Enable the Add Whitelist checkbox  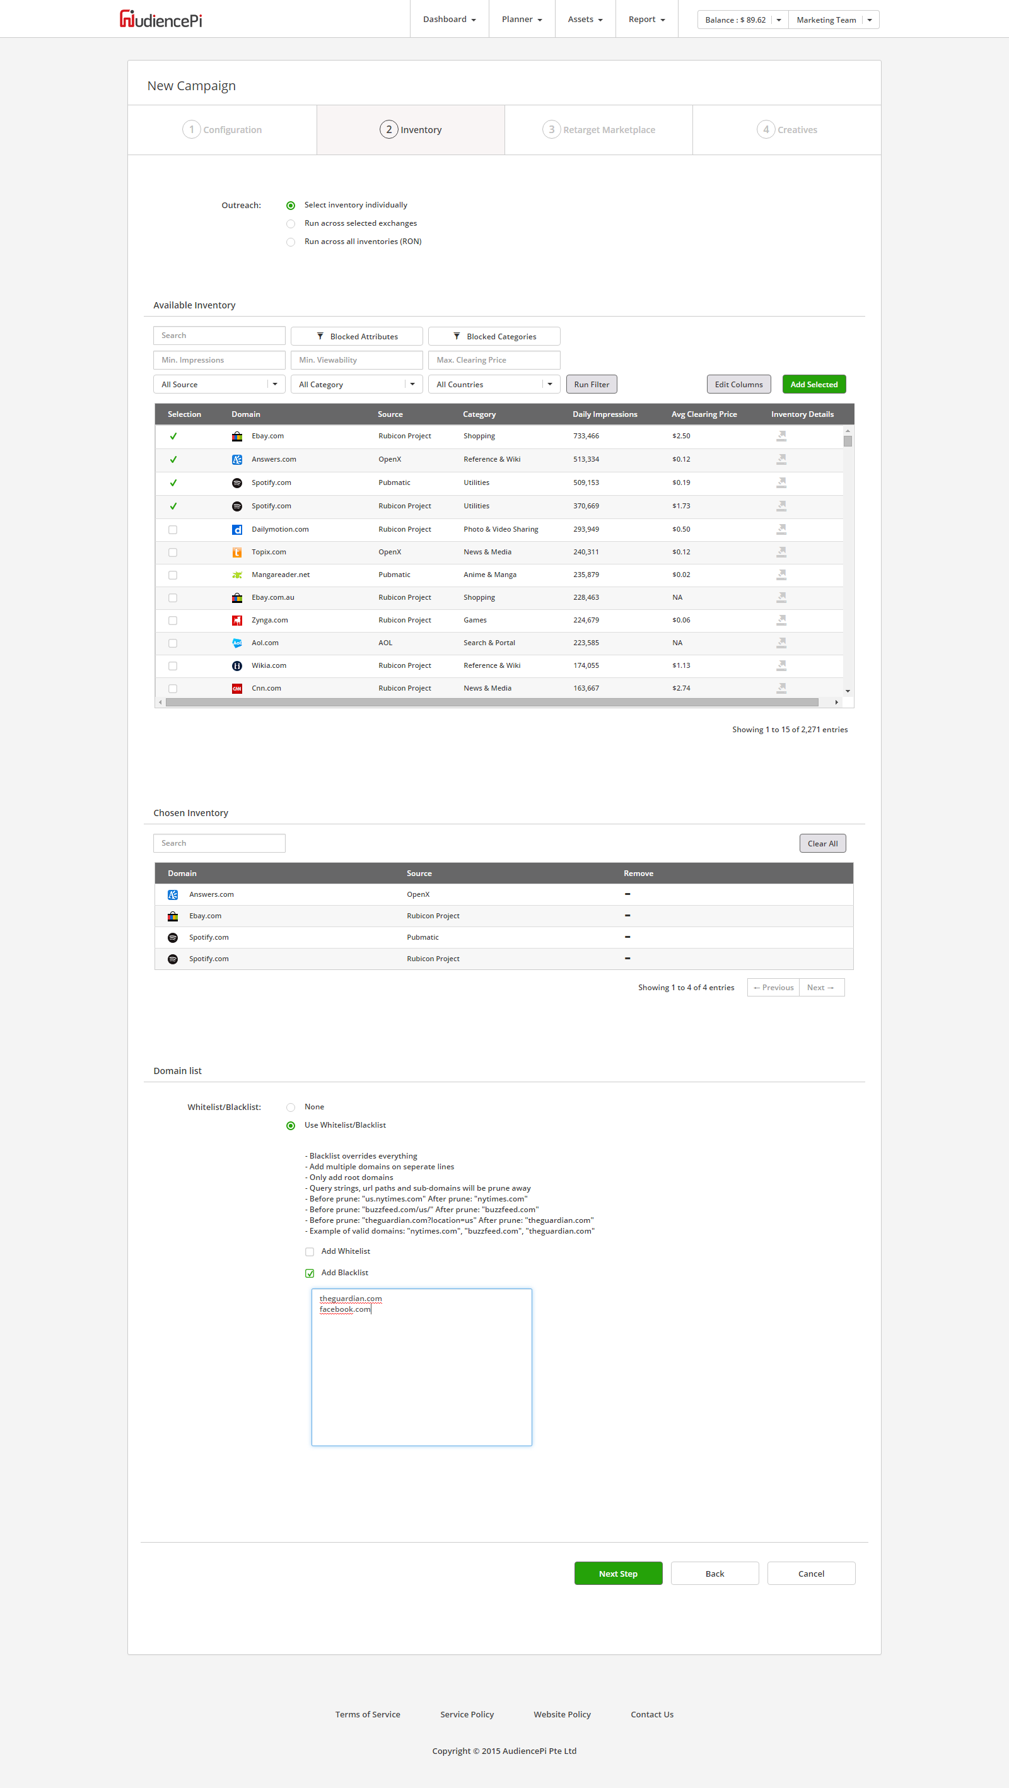310,1251
